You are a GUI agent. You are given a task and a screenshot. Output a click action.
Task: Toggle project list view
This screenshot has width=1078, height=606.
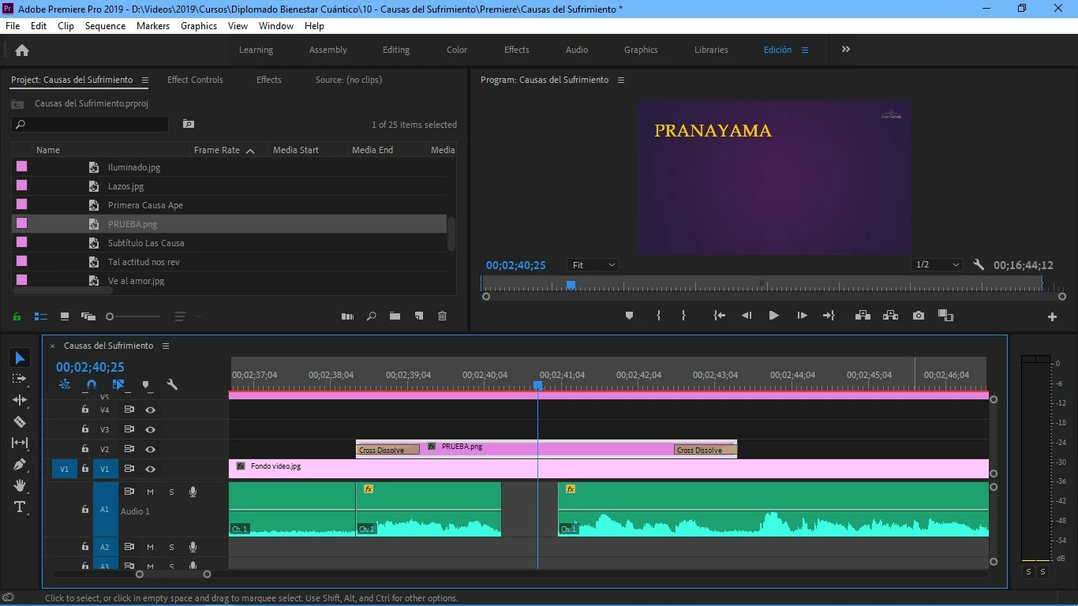pyautogui.click(x=40, y=316)
